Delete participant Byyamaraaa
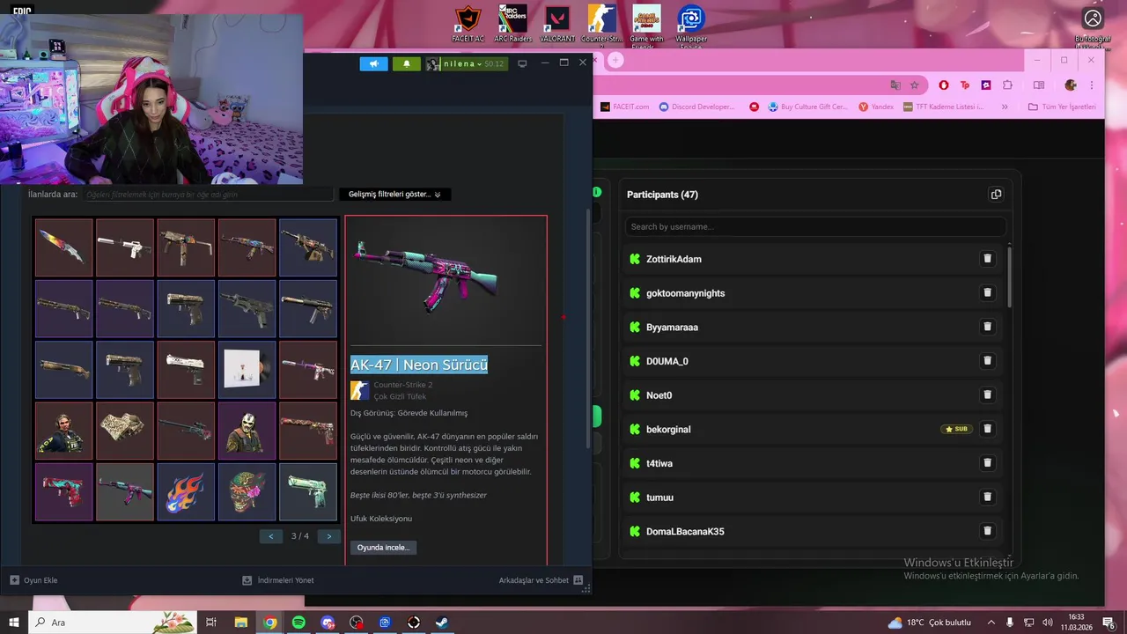The width and height of the screenshot is (1127, 634). point(987,327)
